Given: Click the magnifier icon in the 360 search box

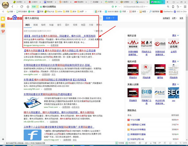Looking at the screenshot, I should [168, 7].
